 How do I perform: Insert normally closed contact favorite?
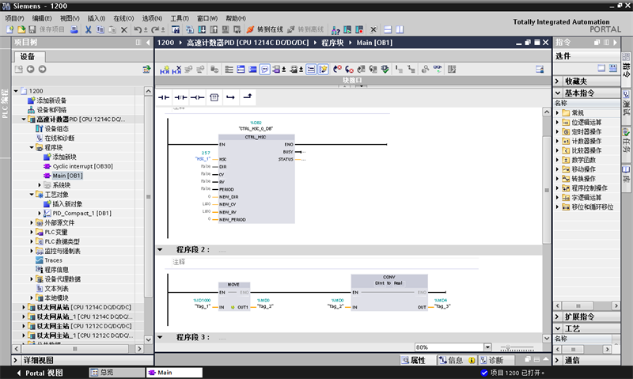[180, 97]
